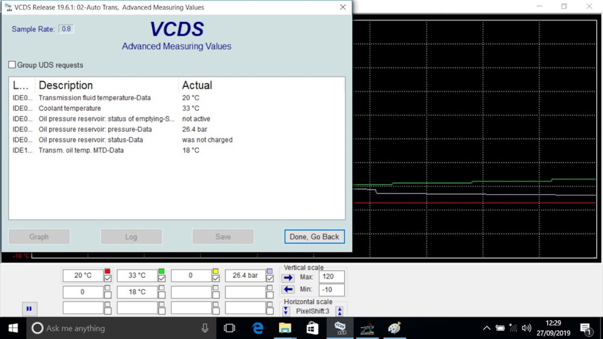Switch to the VCDS x64 taskbar app
Screen dimensions: 603x339
coord(340,328)
